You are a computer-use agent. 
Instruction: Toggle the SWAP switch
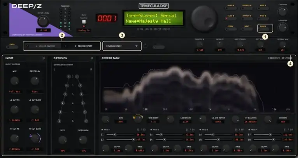click(12, 47)
